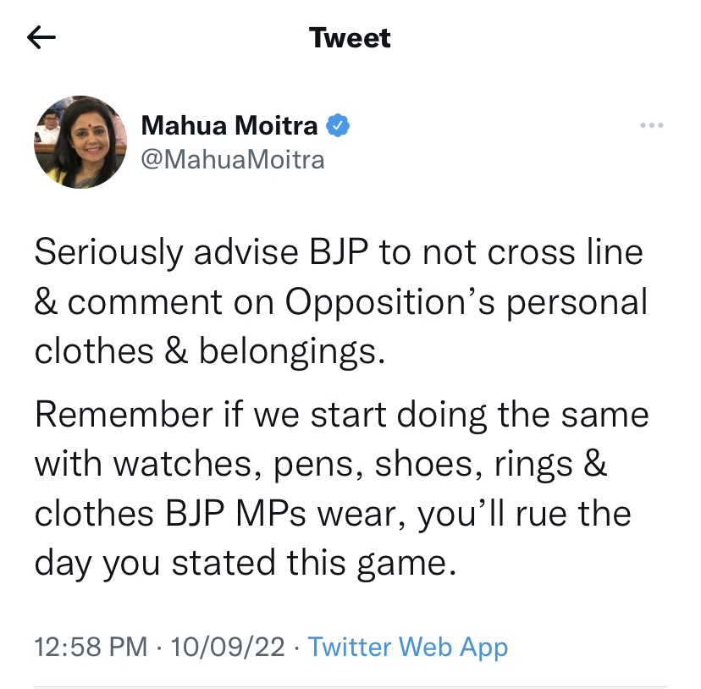The image size is (701, 689).
Task: Click the line starting "clothes BJP MPs wear"
Action: click(333, 514)
